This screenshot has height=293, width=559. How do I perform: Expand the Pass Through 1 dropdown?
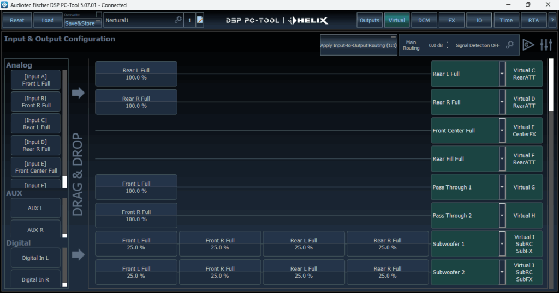502,187
